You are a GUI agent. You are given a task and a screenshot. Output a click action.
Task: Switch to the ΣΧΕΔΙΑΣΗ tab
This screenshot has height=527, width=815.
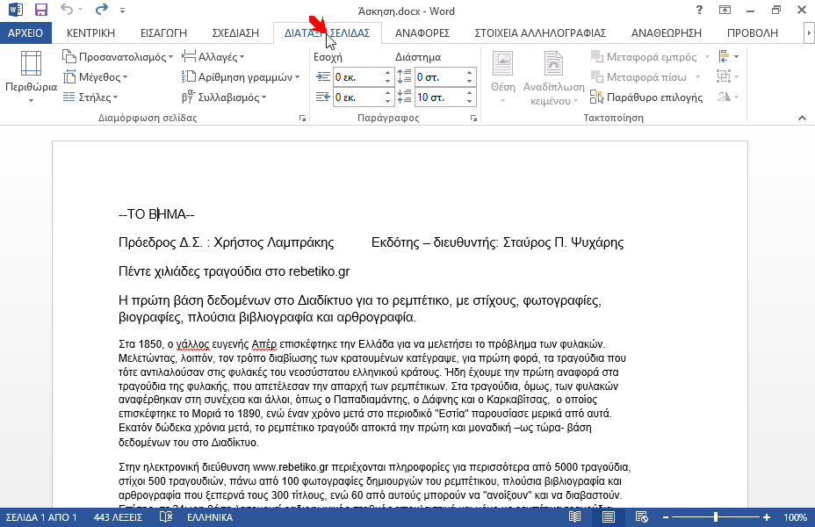[x=235, y=32]
